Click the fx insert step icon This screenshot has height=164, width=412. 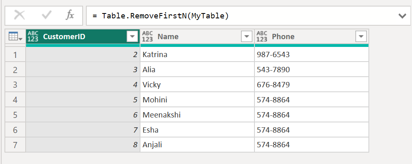[x=70, y=16]
